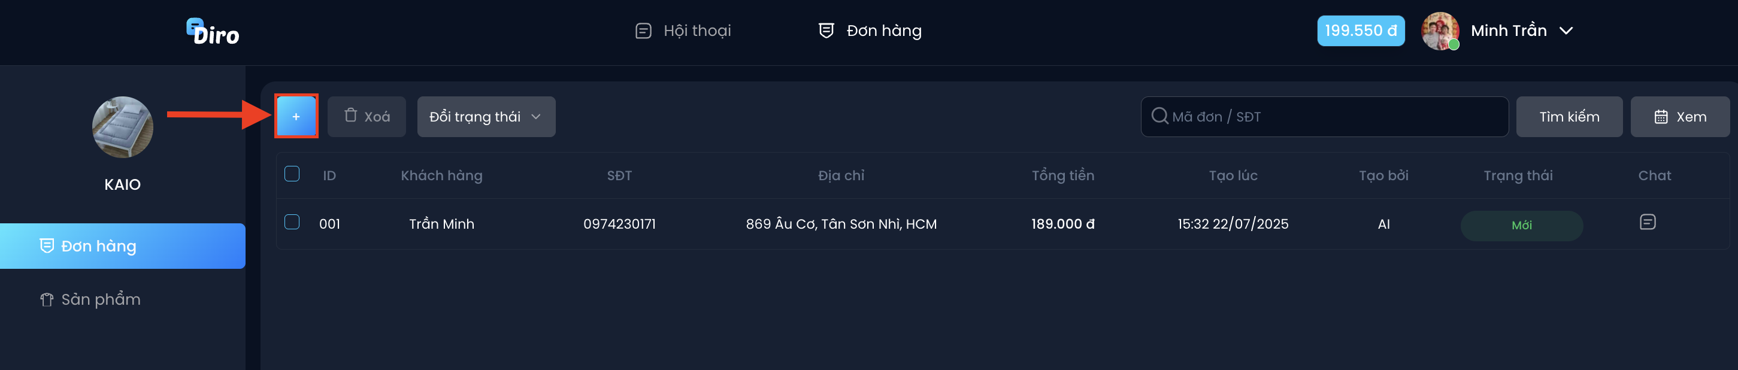Click Minh Trần's profile avatar
Image resolution: width=1738 pixels, height=370 pixels.
click(1440, 31)
